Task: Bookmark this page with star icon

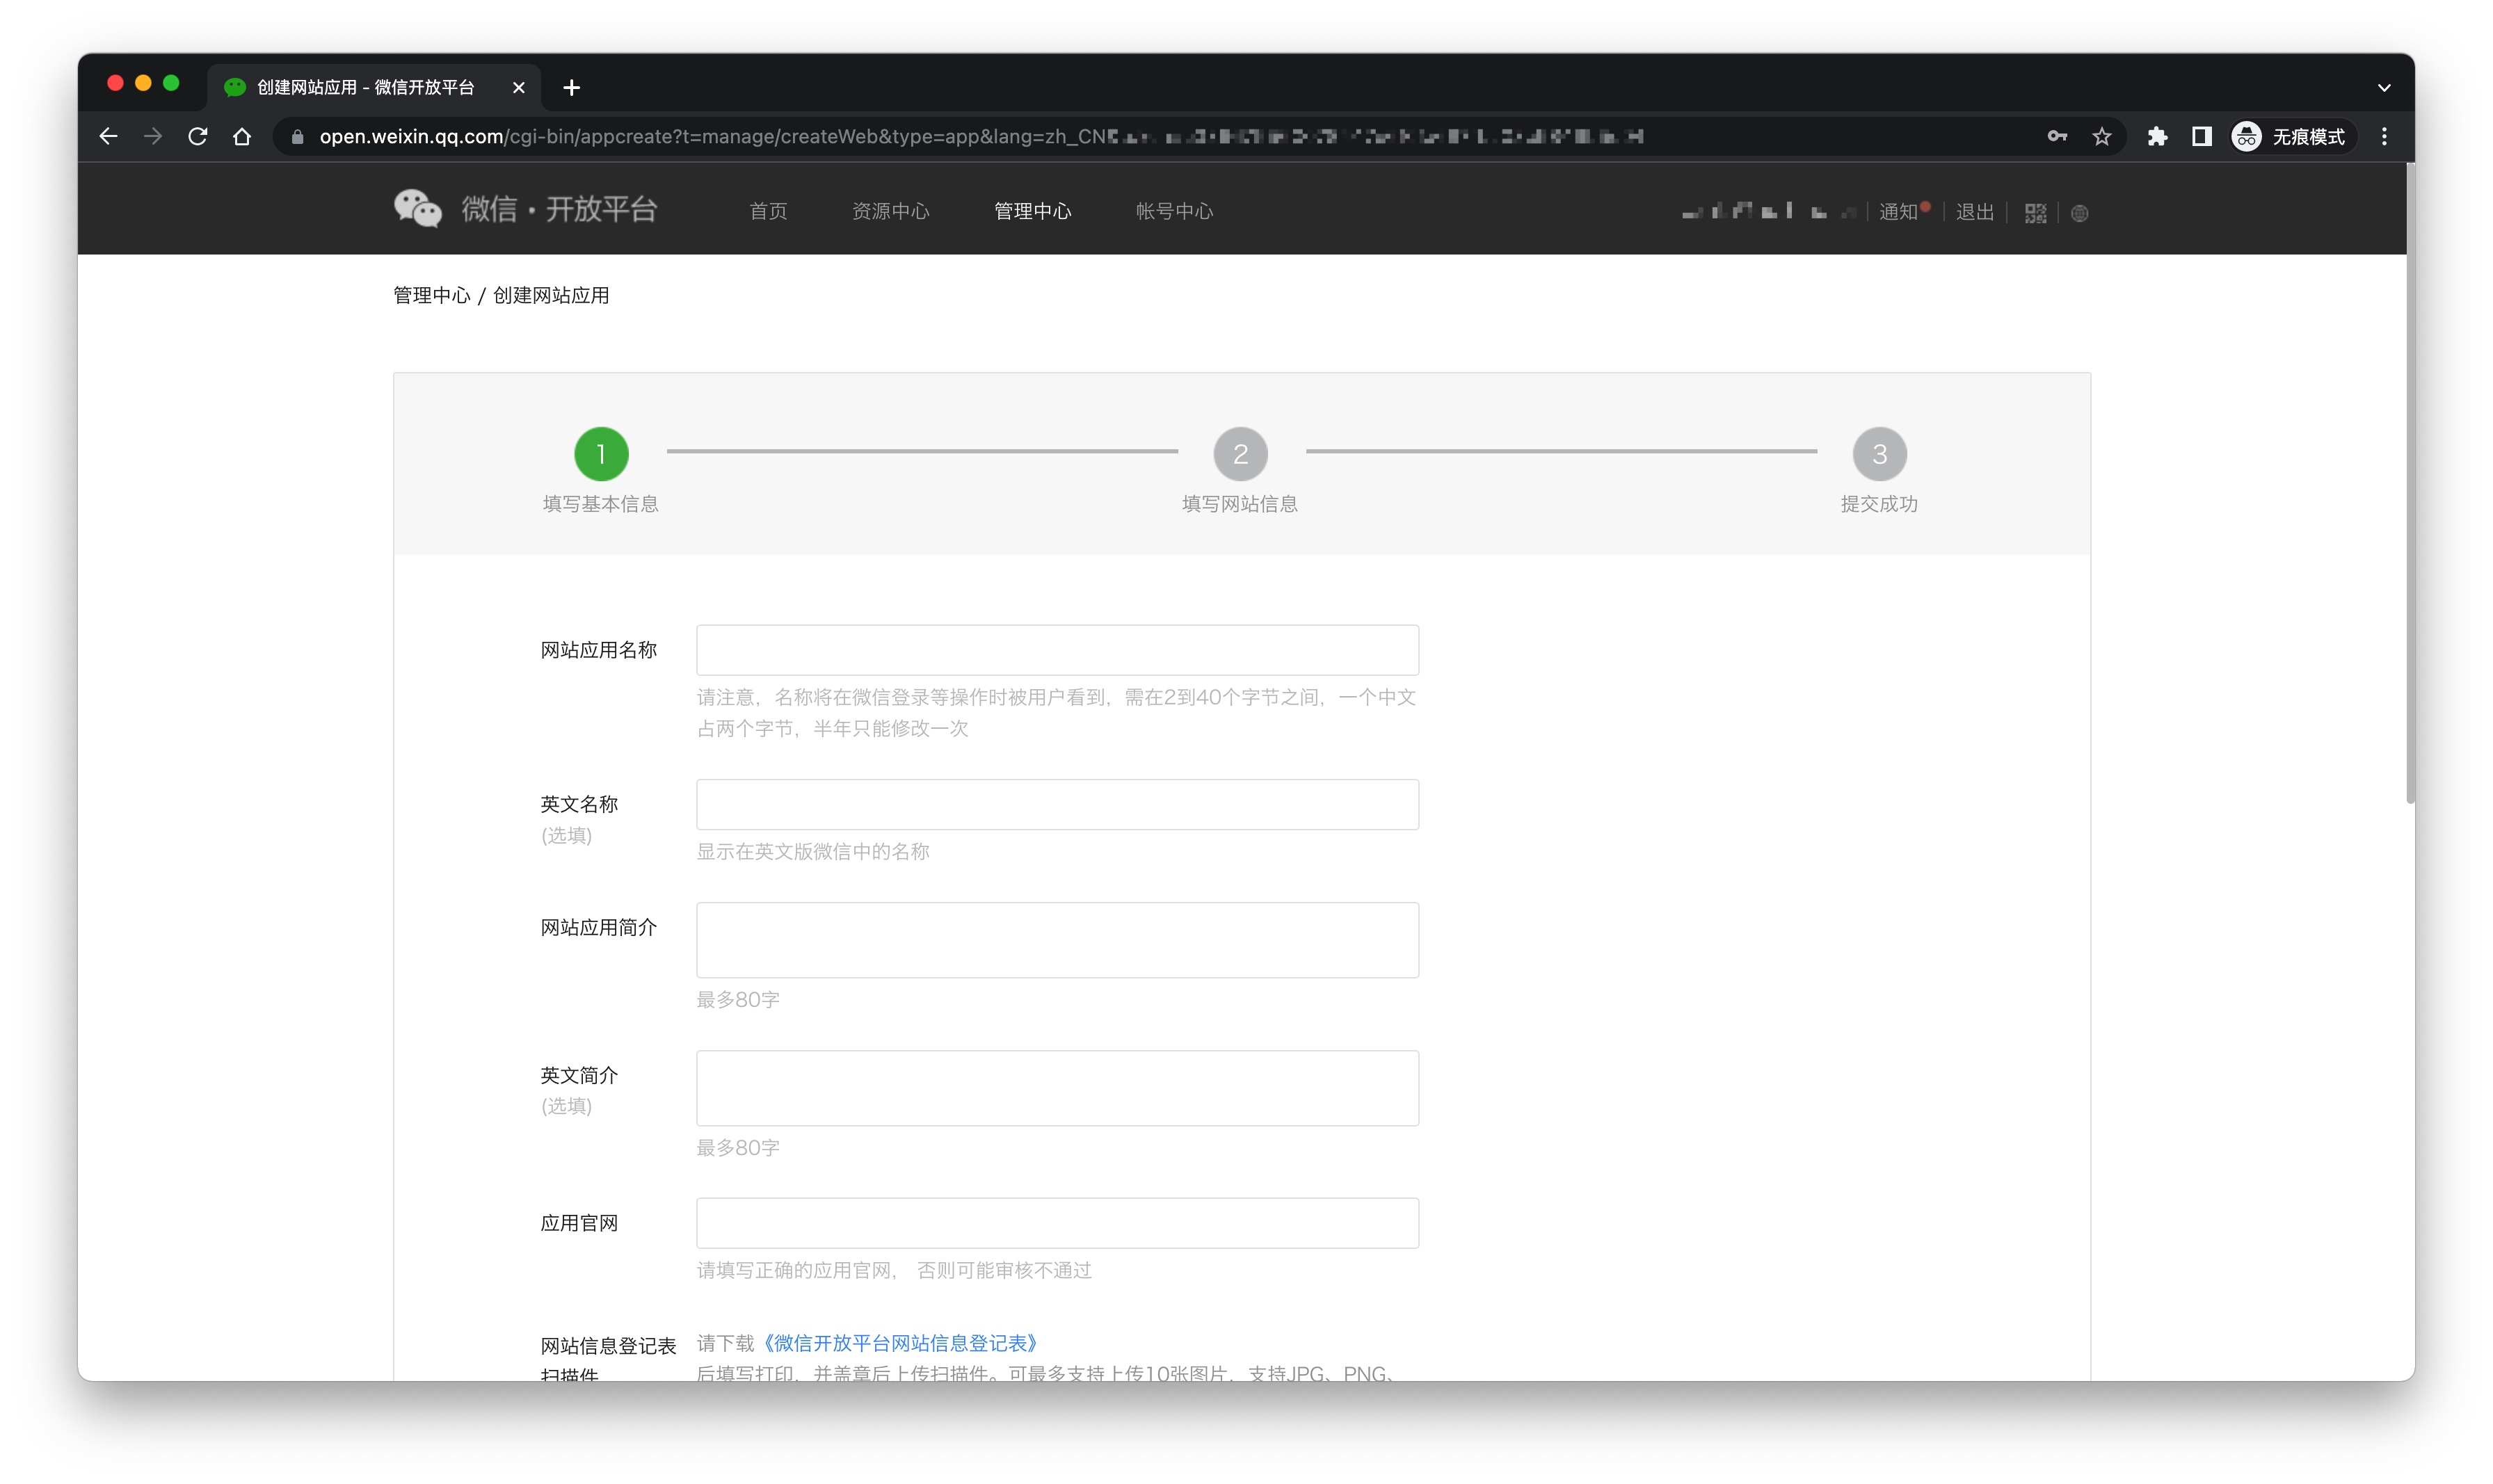Action: click(2101, 137)
